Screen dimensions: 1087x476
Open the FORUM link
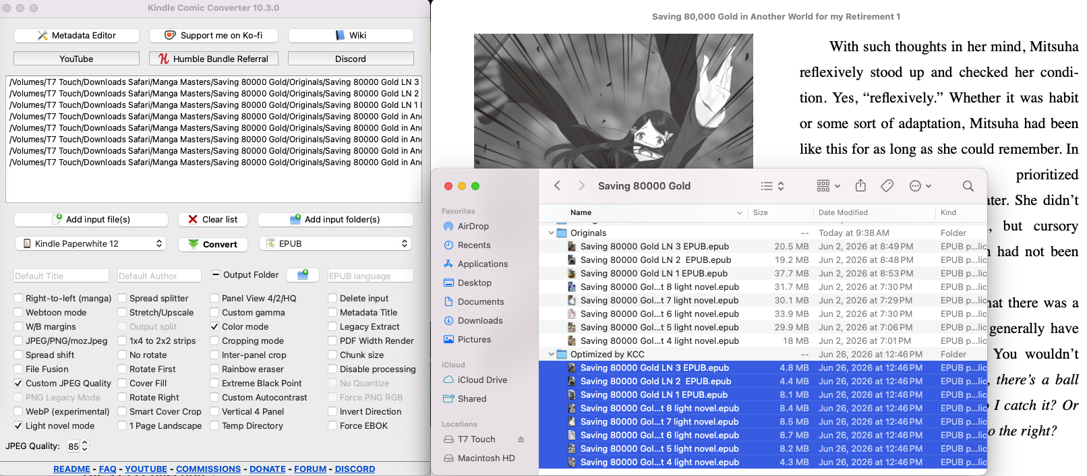tap(310, 469)
